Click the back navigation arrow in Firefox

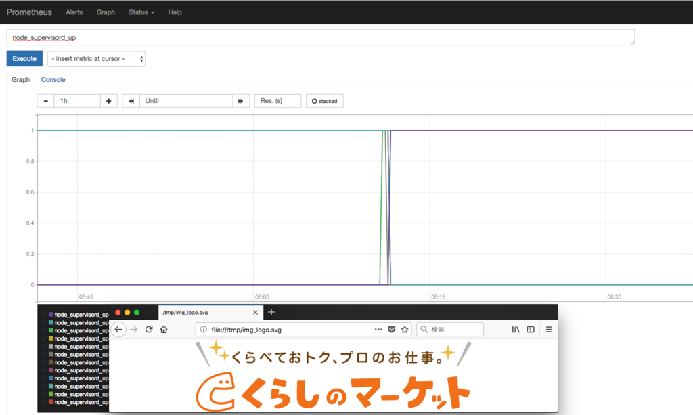[118, 330]
